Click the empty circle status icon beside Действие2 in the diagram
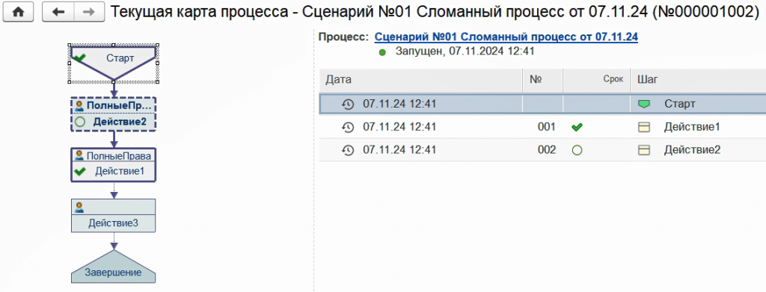 point(81,122)
